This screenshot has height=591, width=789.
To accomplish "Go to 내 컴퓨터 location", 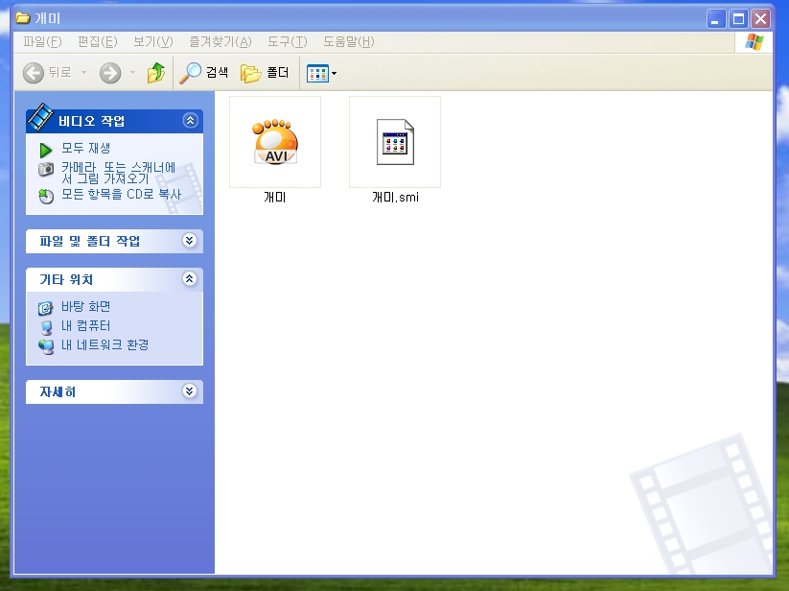I will point(85,326).
